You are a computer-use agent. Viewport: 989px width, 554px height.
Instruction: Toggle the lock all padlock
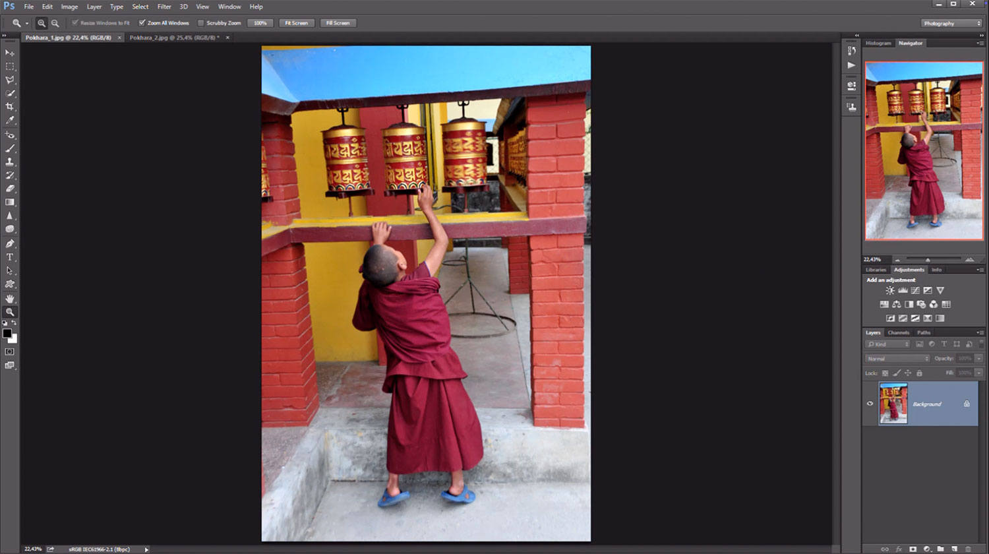coord(919,373)
